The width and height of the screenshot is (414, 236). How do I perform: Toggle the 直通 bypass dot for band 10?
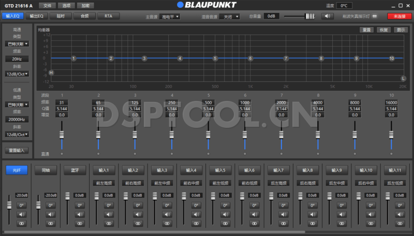tap(391, 154)
